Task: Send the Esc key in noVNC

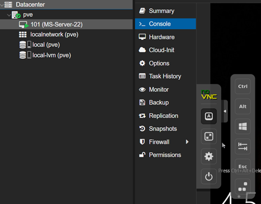Action: click(243, 166)
